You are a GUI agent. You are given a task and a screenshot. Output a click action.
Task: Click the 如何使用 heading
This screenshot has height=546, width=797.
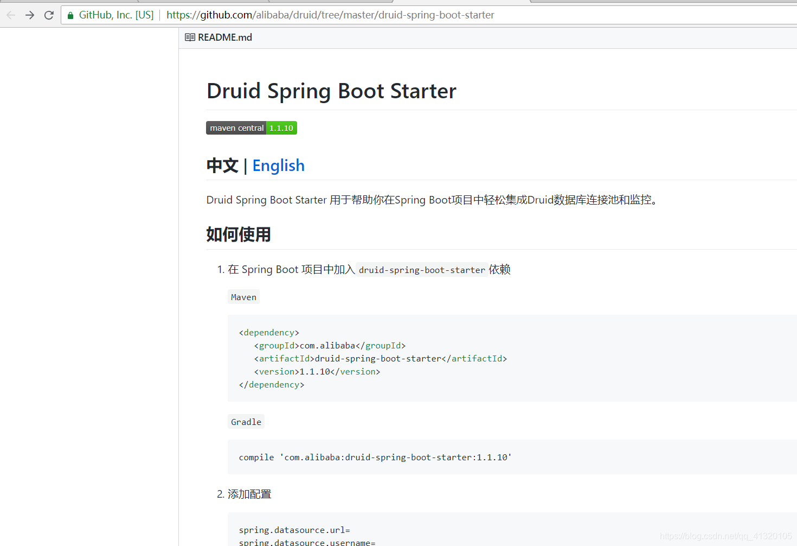pos(239,234)
